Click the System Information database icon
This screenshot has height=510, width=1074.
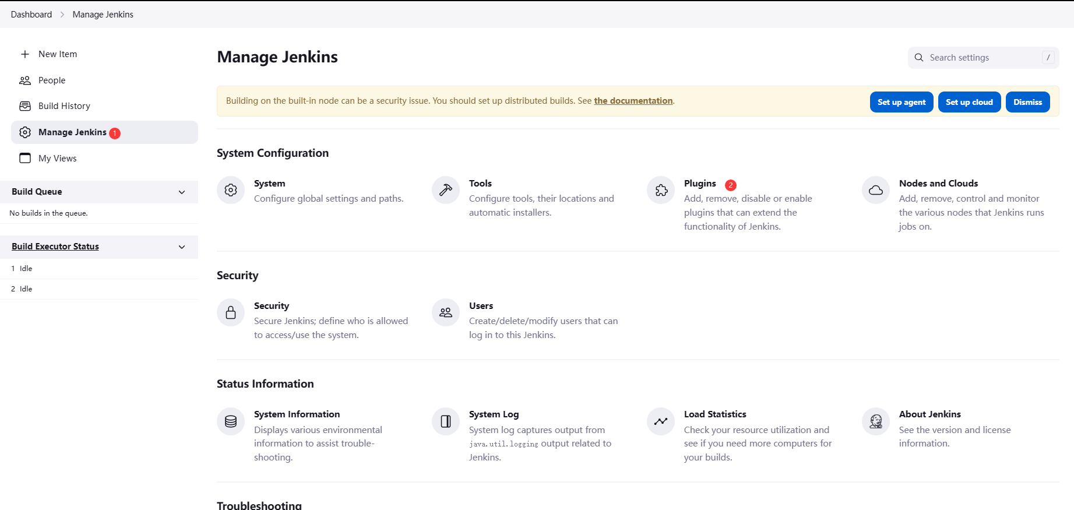231,421
